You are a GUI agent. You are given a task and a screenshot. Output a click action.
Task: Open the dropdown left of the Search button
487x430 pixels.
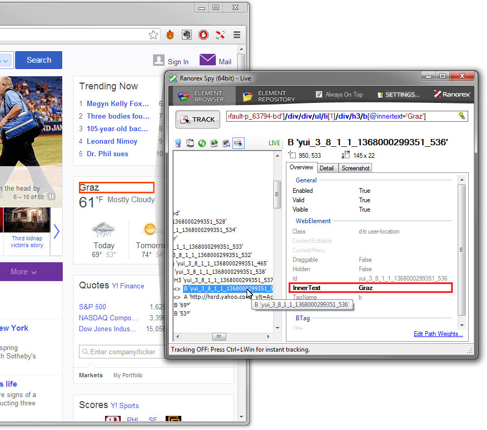click(x=6, y=60)
